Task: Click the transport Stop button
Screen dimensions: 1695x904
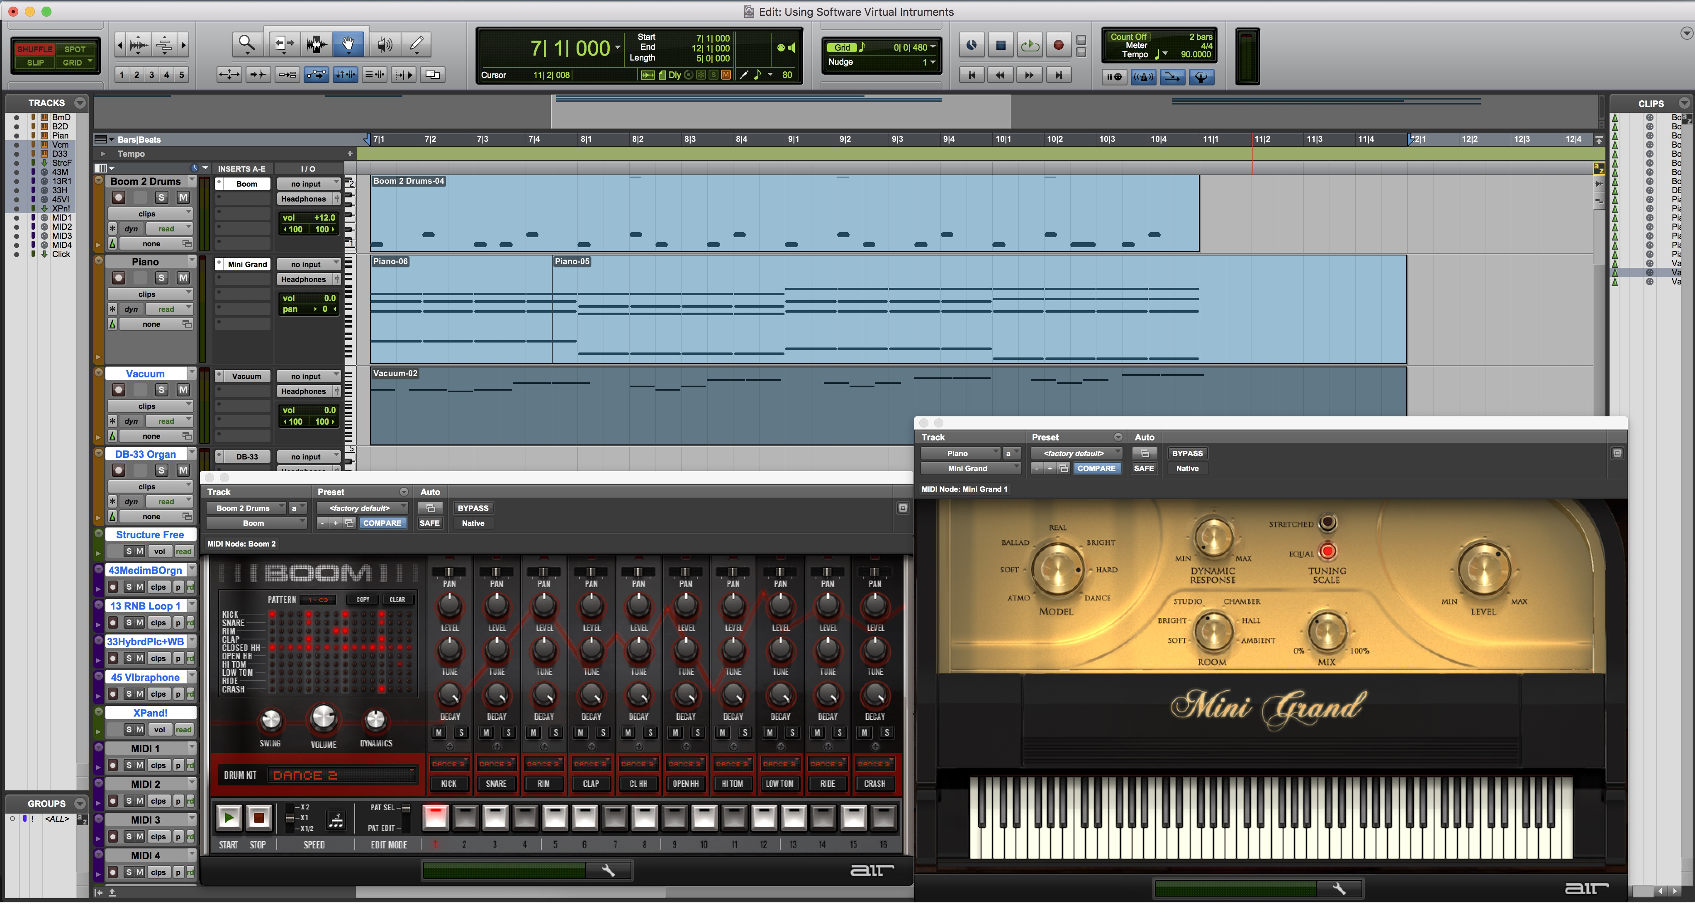Action: (x=1000, y=45)
